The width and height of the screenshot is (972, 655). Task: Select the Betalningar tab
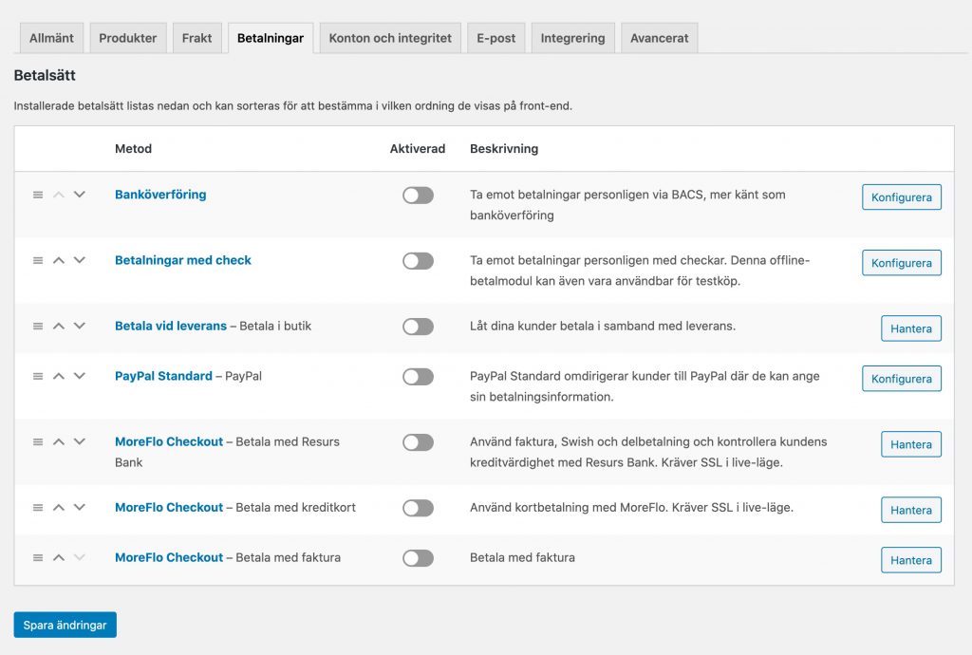click(271, 38)
